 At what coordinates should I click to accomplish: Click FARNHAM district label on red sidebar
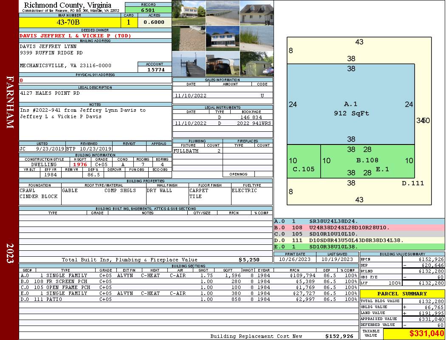tap(10, 102)
